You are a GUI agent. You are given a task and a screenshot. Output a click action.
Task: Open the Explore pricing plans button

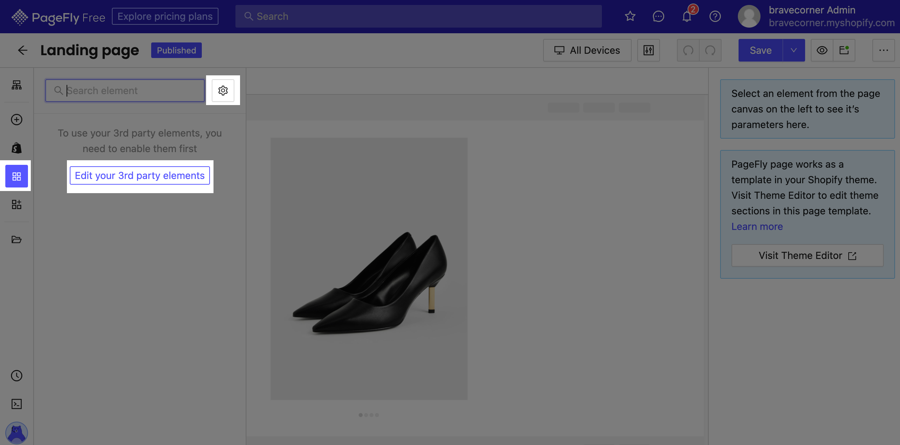coord(165,16)
